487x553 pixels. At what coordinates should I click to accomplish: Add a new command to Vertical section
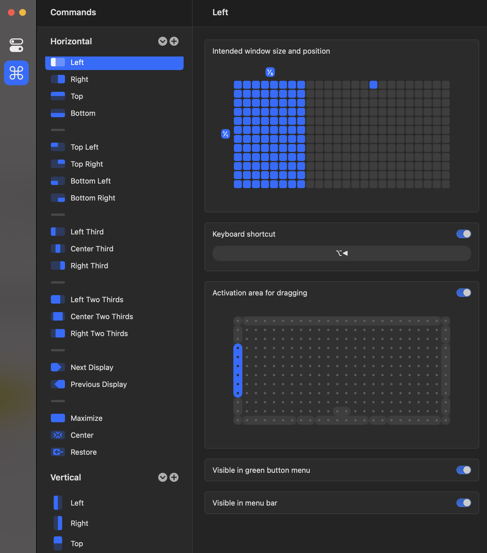174,477
